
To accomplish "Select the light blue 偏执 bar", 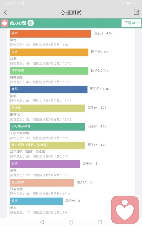I will [36, 201].
